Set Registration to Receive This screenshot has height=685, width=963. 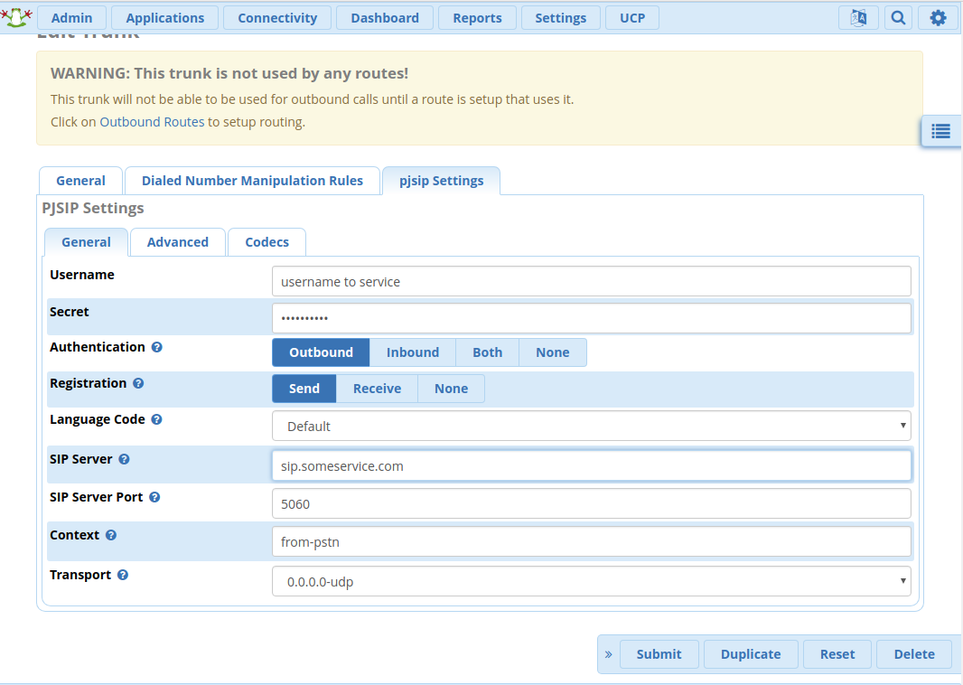(x=377, y=389)
